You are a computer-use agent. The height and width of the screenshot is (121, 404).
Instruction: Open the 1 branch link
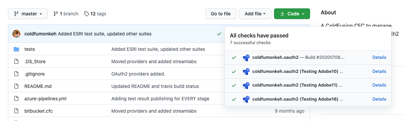pos(66,14)
